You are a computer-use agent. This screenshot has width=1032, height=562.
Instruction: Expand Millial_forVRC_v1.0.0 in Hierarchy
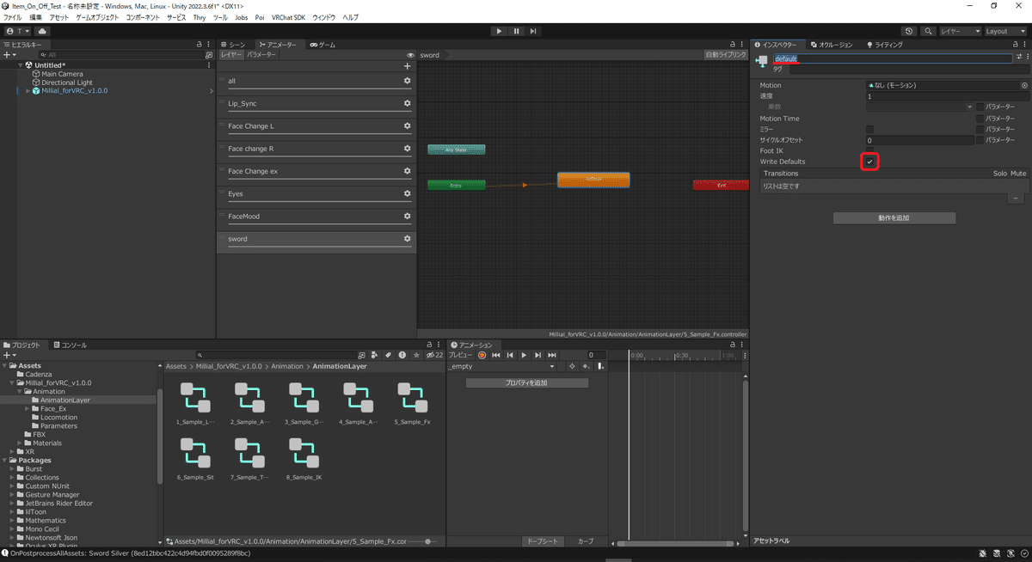pos(28,91)
